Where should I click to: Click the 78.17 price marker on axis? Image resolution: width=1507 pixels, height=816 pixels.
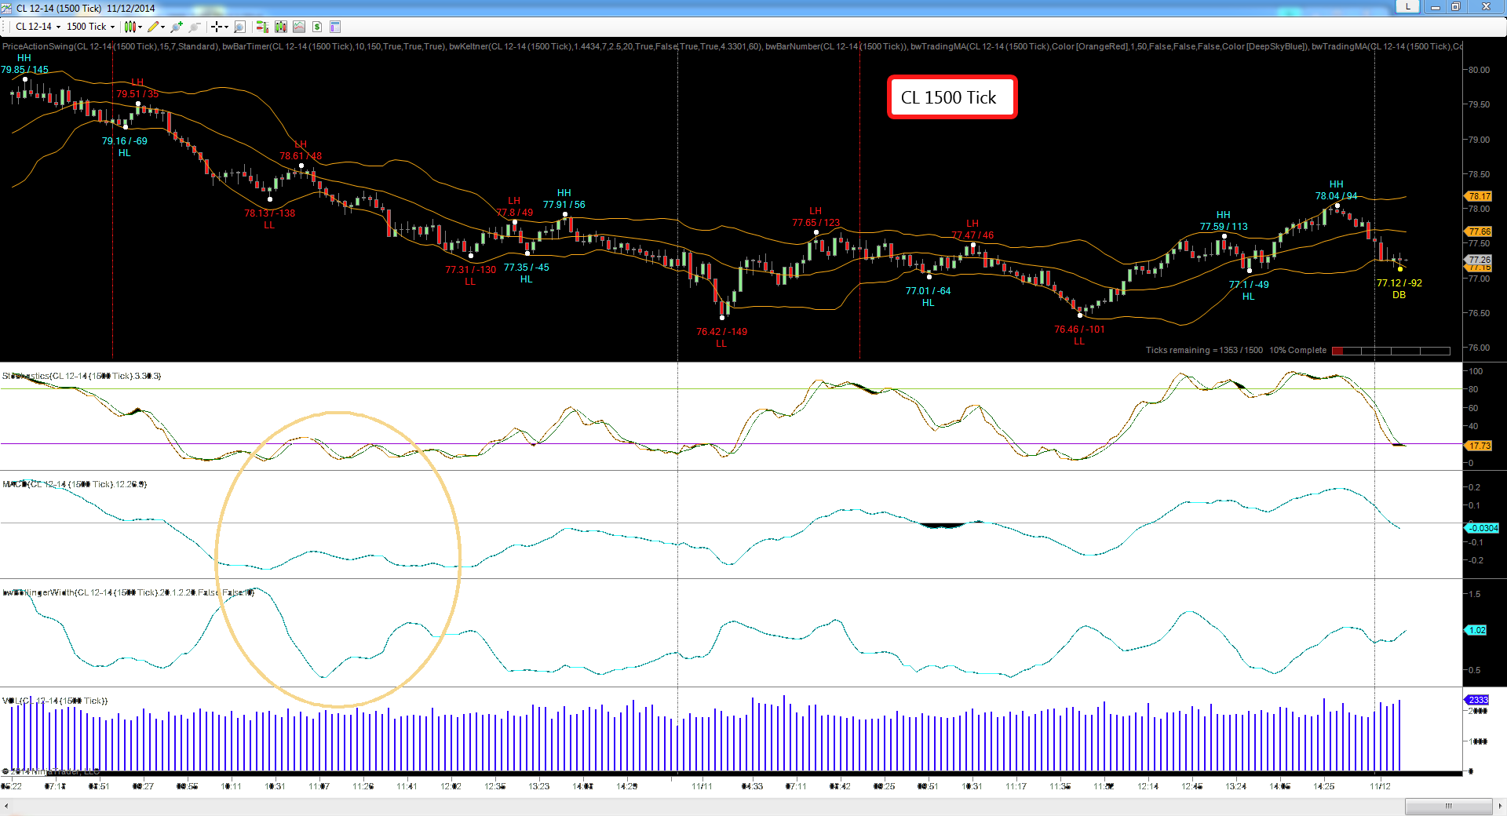point(1480,196)
